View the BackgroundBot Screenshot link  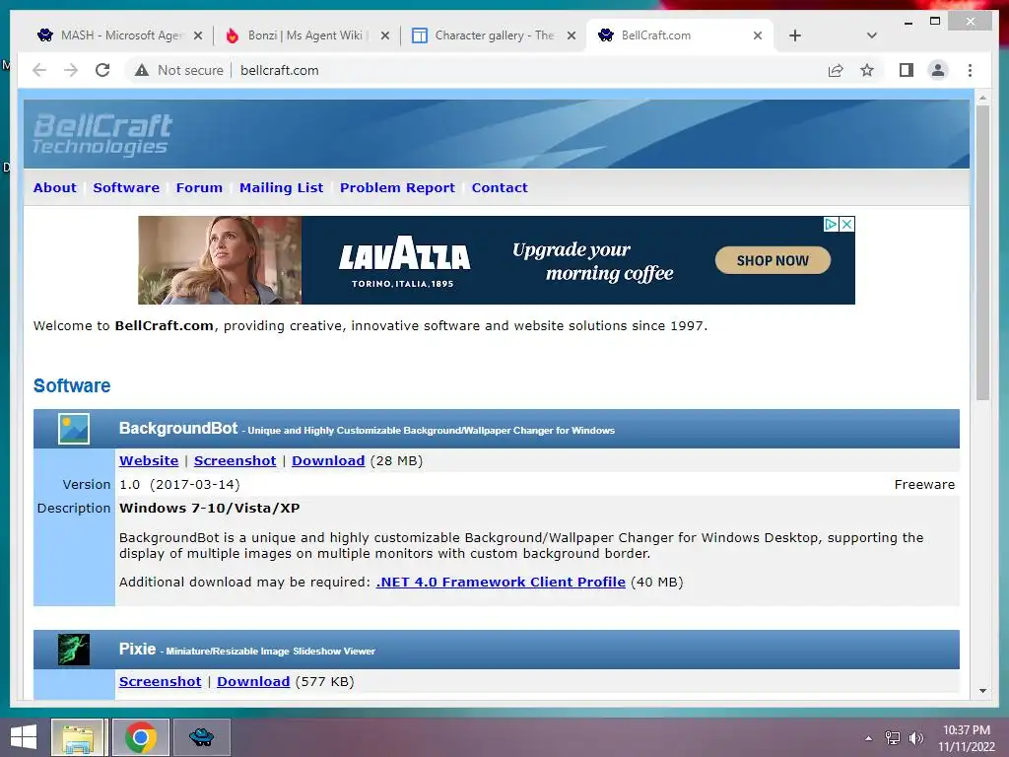click(x=235, y=461)
